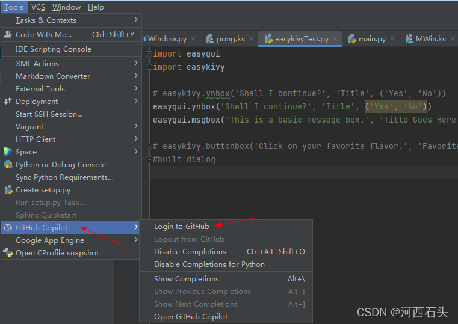Screen dimensions: 458x324
Task: Select Sync Python Requirements...
Action: [x=71, y=177]
